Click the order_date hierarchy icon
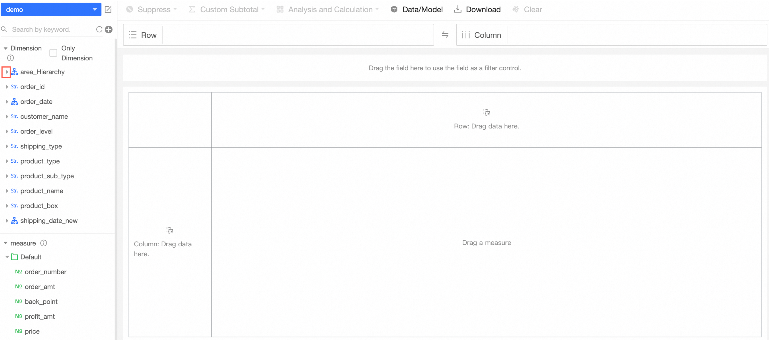Viewport: 769px width, 340px height. [14, 102]
